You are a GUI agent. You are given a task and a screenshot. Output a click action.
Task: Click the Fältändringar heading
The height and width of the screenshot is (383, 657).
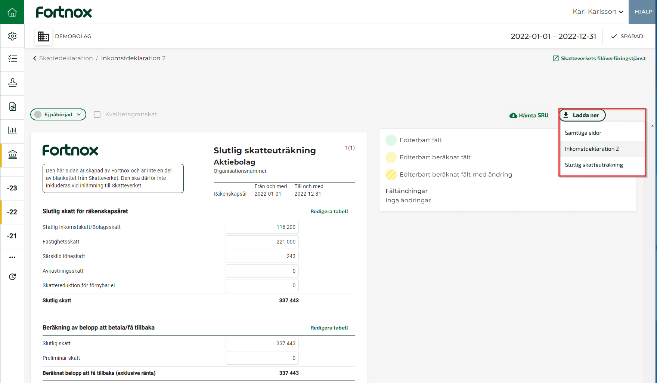406,191
